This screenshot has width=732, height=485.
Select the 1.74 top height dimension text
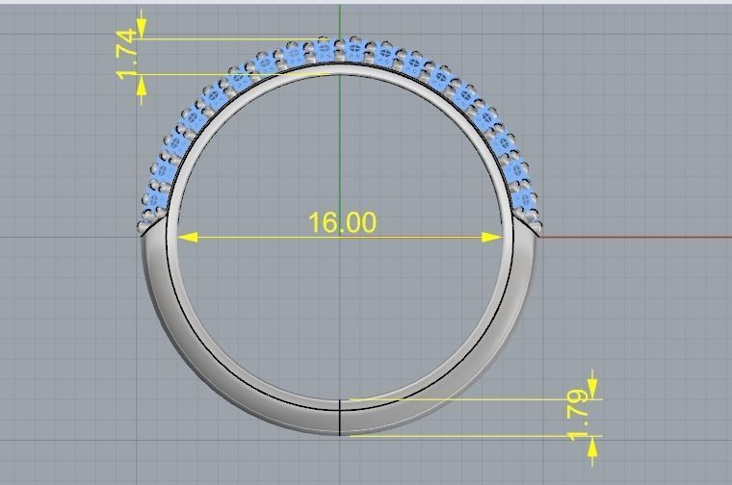point(126,55)
